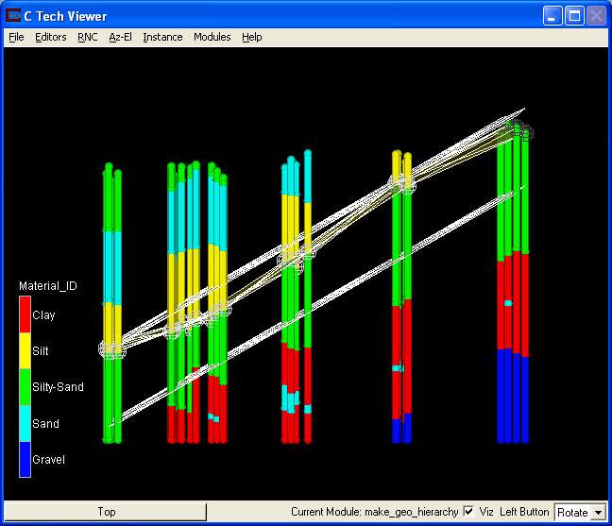Click the green Silty-Sand legend swatch
Viewport: 612px width, 526px height.
click(x=25, y=387)
